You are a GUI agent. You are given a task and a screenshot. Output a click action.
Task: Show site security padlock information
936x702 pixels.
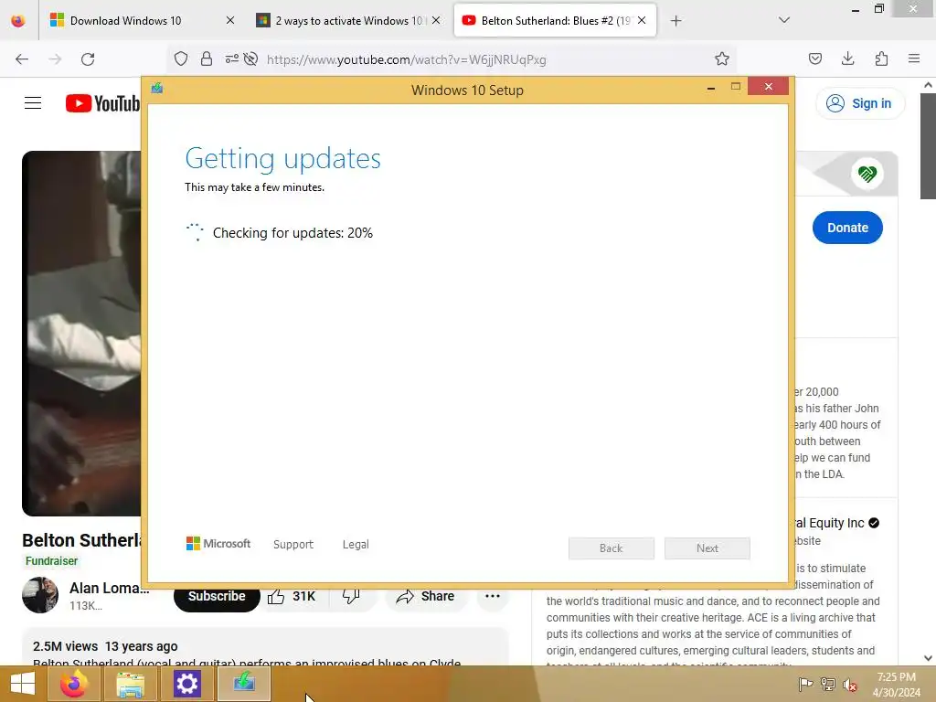pos(207,58)
